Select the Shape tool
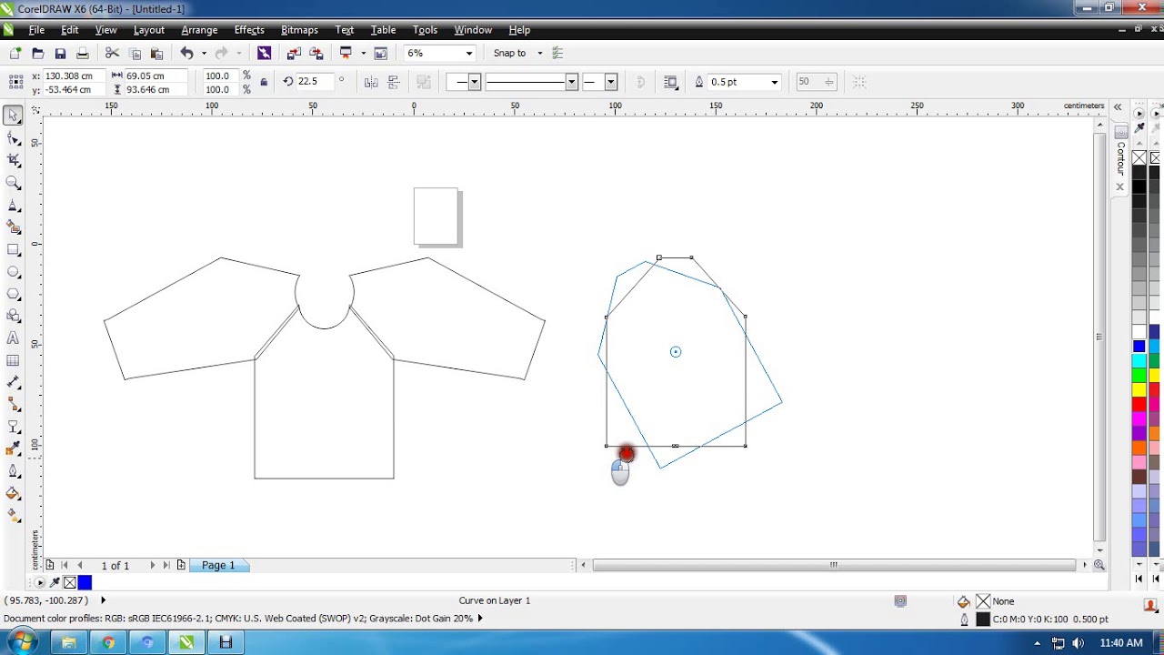1164x655 pixels. point(14,138)
